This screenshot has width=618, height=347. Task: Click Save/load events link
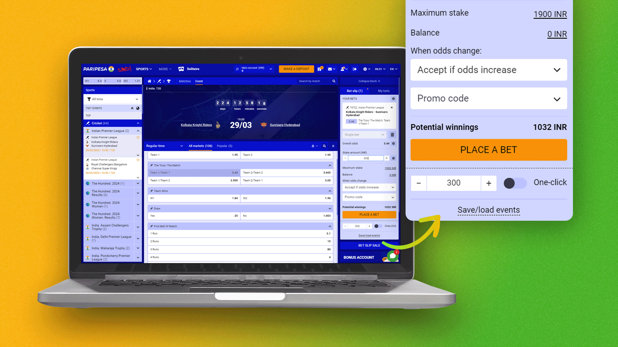pos(489,209)
